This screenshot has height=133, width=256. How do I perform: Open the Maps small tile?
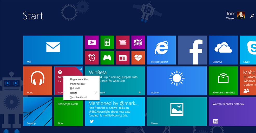point(138,42)
